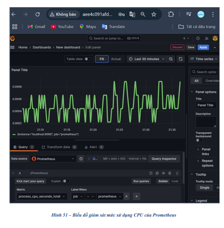224x228 pixels.
Task: Open the Grafana help question-mark icon
Action: coord(198,38)
